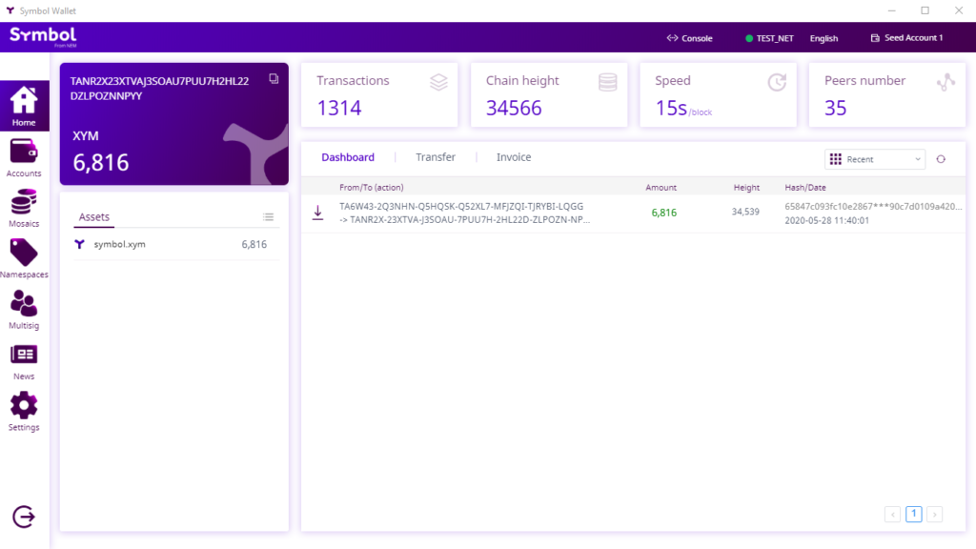Image resolution: width=976 pixels, height=549 pixels.
Task: Click the XYM balance 6,816 on card
Action: 101,162
